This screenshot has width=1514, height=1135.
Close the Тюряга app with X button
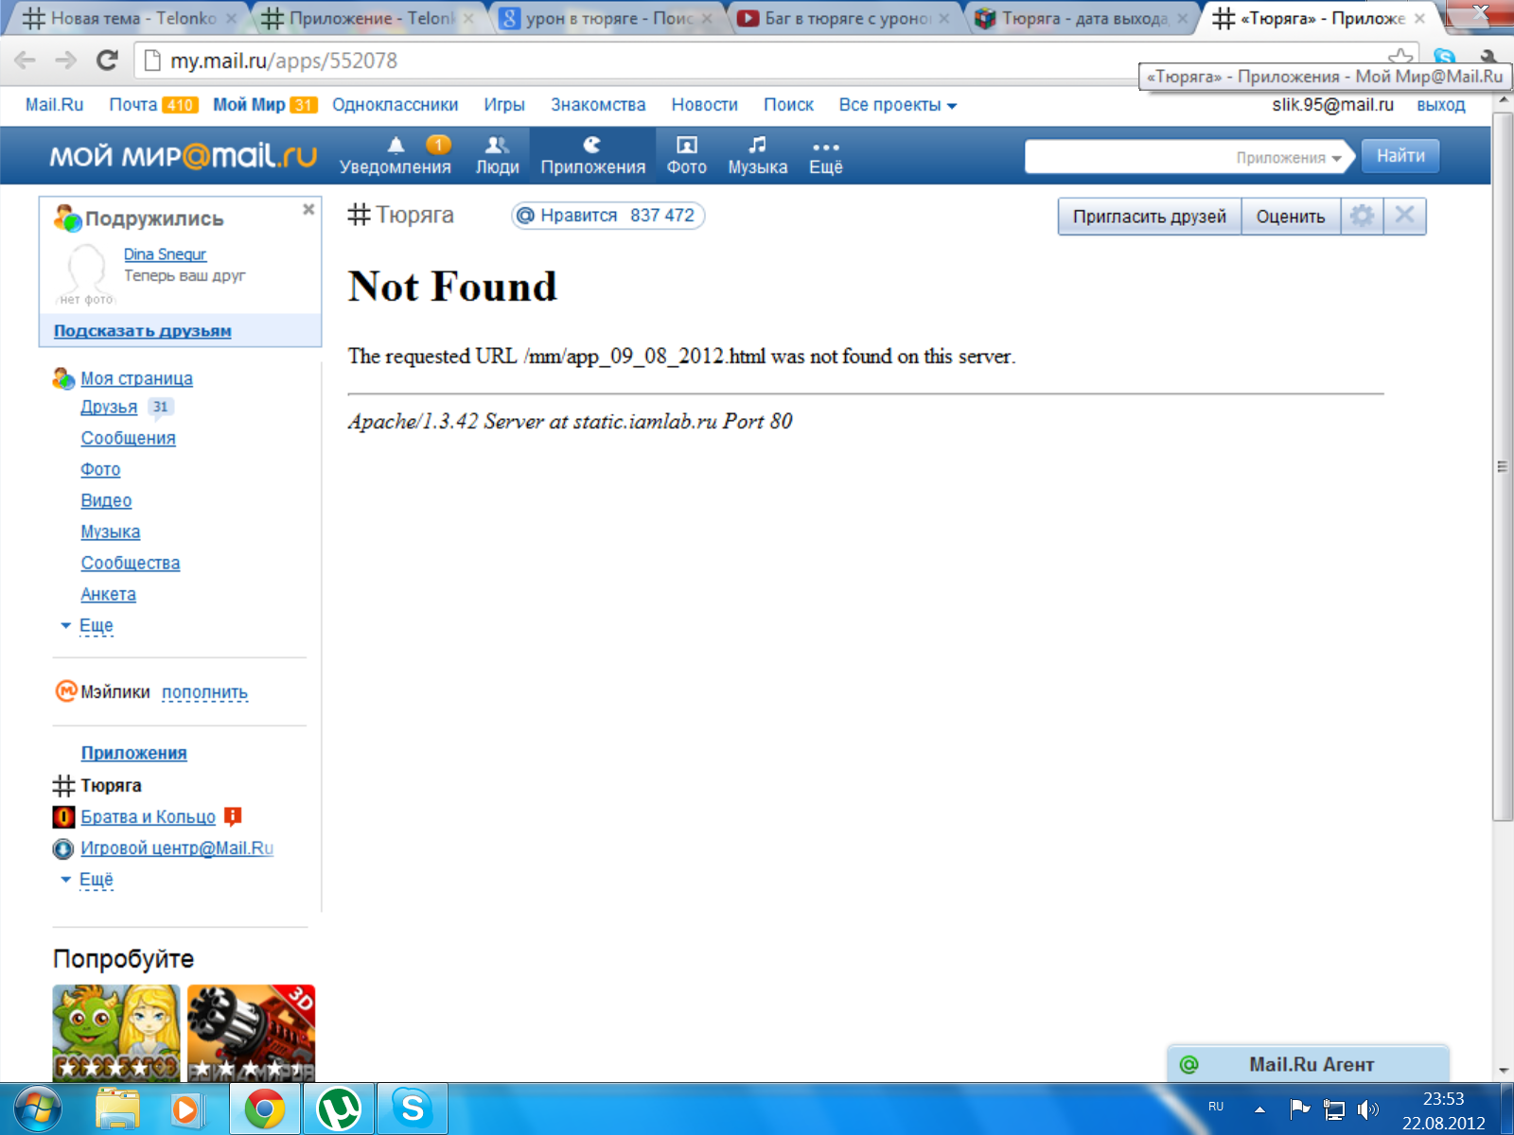[1404, 217]
